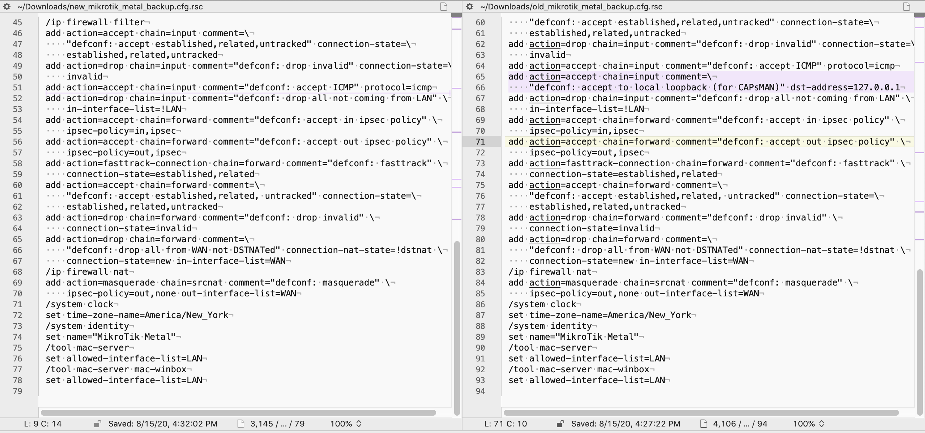Click line number 71 in right gutter
This screenshot has height=433, width=925.
click(480, 142)
